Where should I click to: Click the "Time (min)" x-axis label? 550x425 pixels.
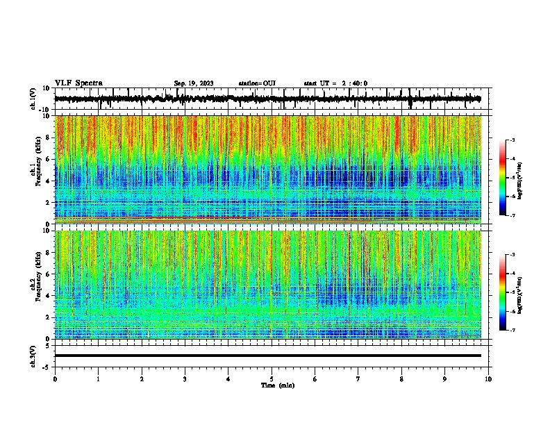tap(278, 385)
